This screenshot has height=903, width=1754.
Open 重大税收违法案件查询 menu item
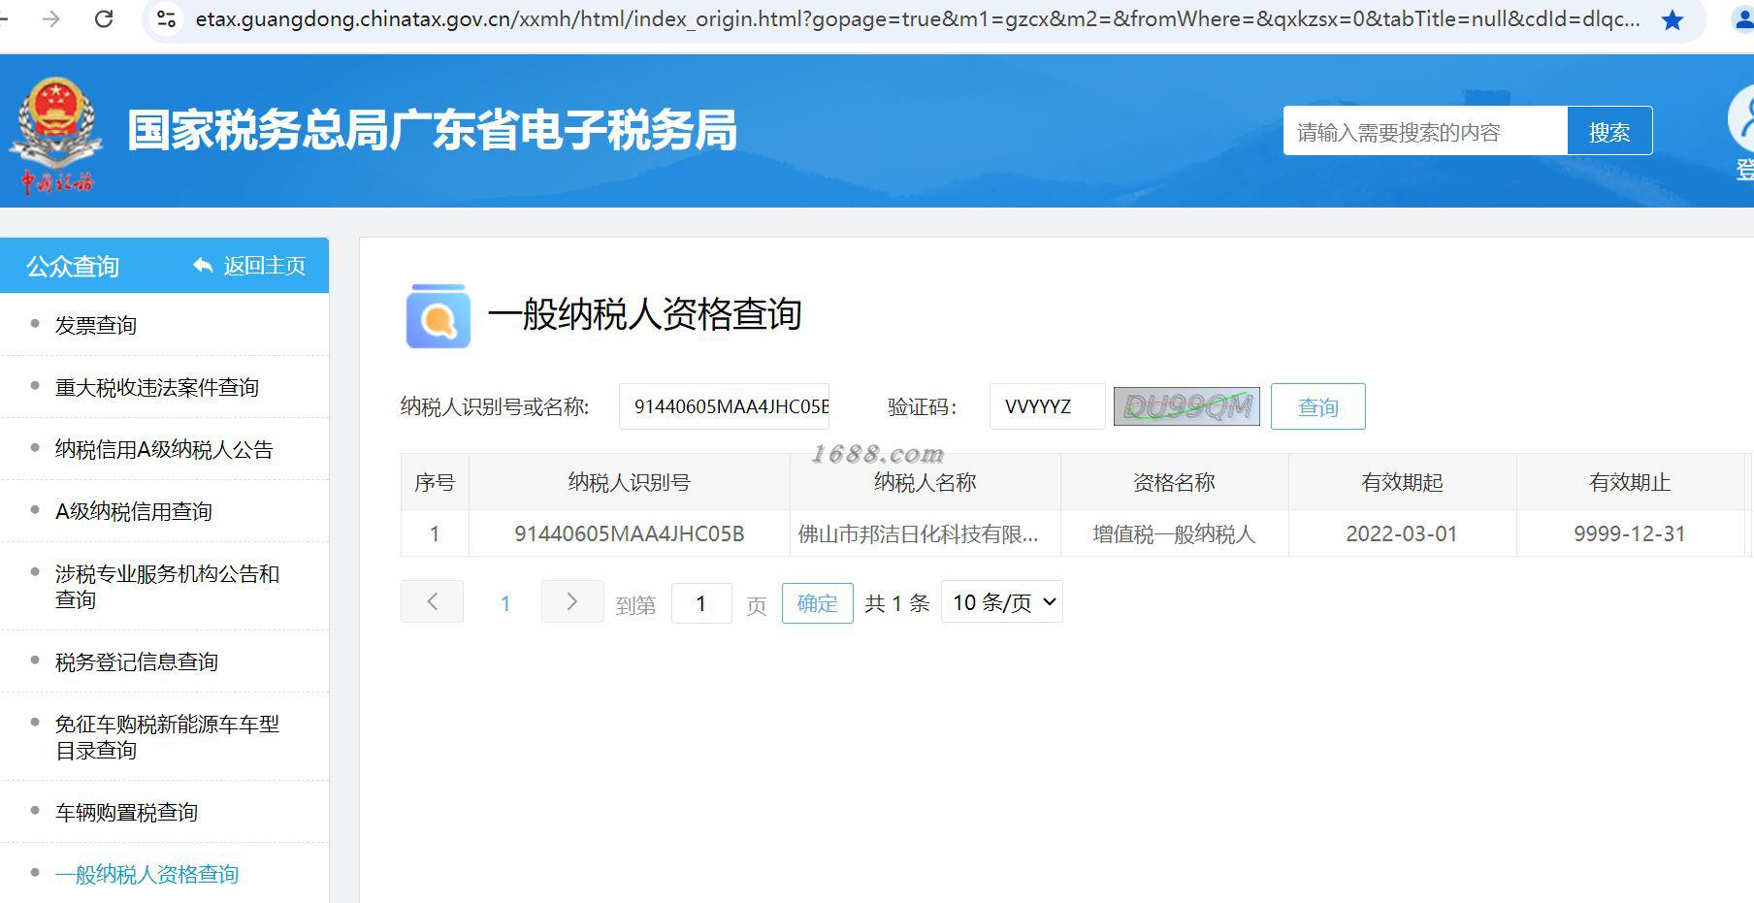(x=157, y=387)
